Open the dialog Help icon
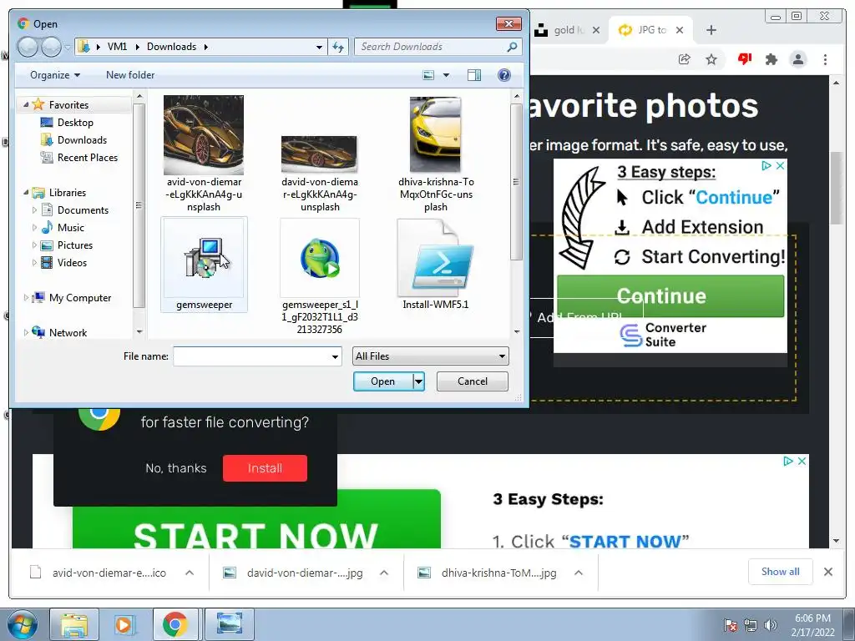The width and height of the screenshot is (855, 641). pos(504,75)
